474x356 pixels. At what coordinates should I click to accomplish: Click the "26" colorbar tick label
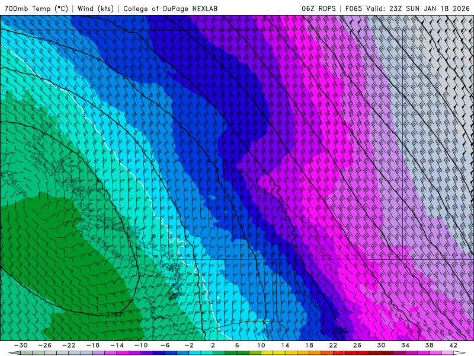tap(357, 345)
